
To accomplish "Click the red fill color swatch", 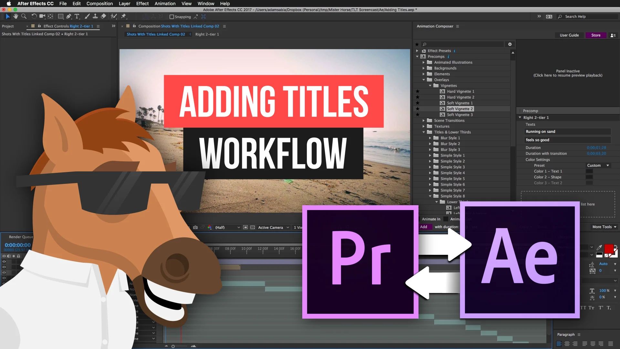I will click(608, 248).
